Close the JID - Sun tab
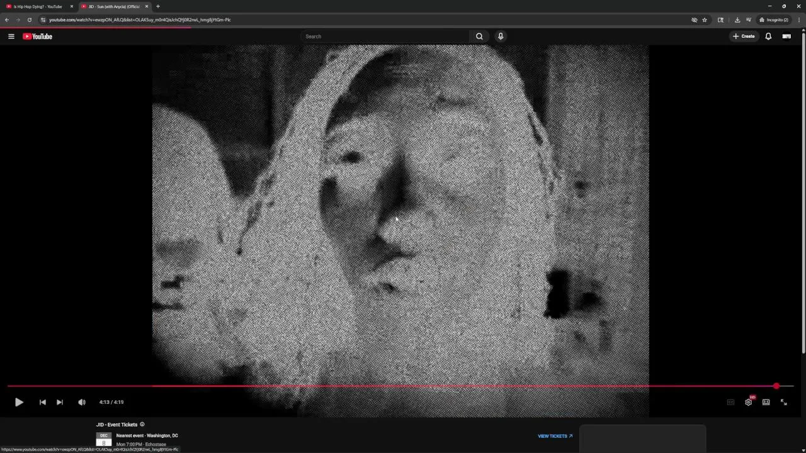Image resolution: width=806 pixels, height=453 pixels. click(147, 6)
